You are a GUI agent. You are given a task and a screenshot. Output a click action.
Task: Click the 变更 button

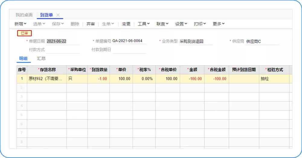coord(126,24)
